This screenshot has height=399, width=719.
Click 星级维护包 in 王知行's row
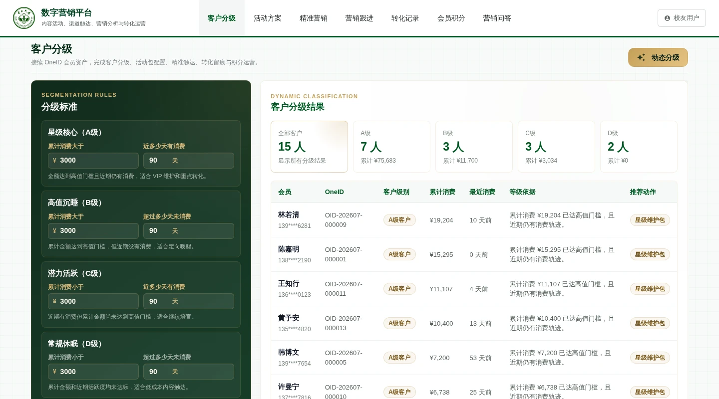tap(650, 289)
